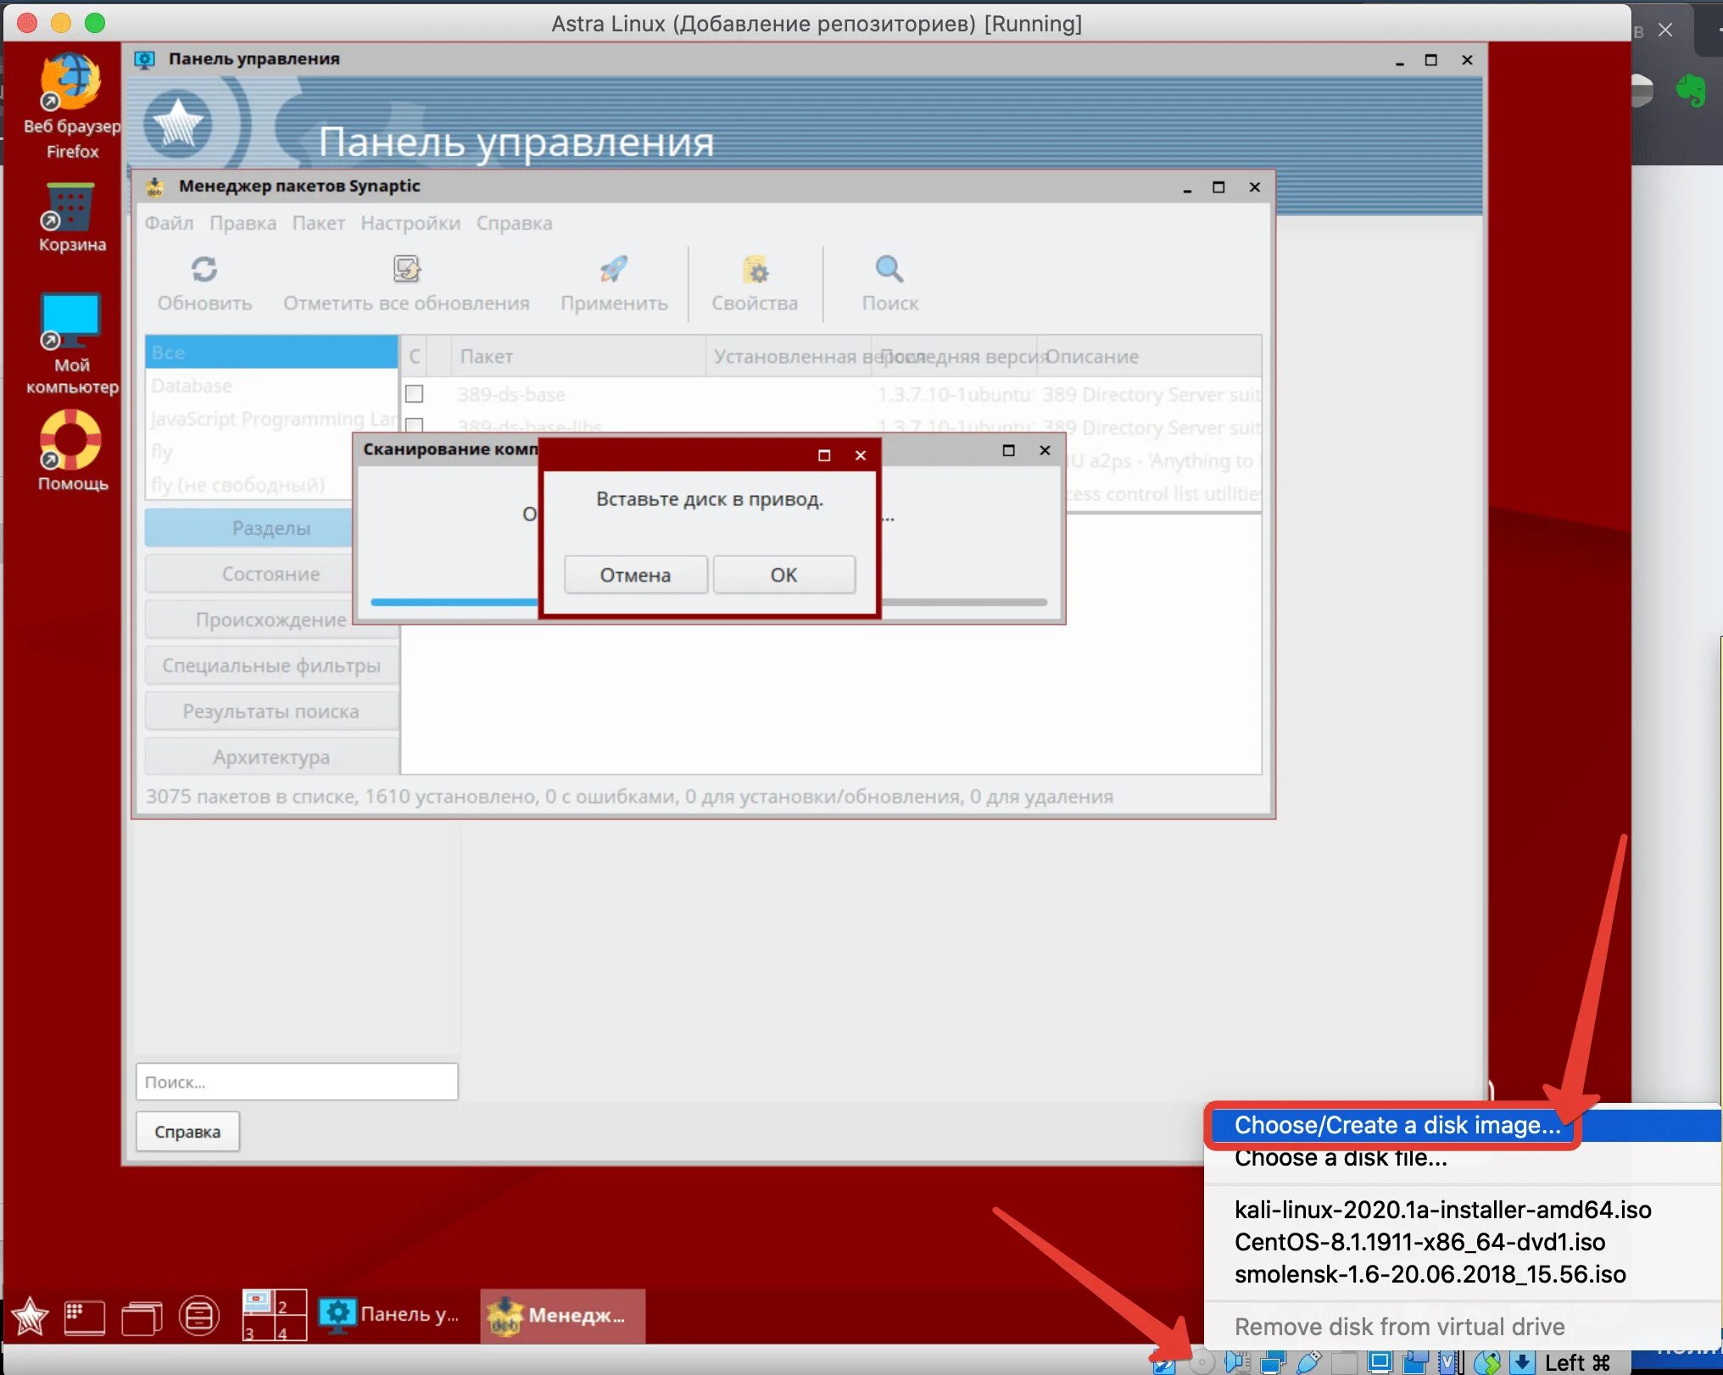Open Свойства package properties icon
1723x1375 pixels.
click(755, 271)
